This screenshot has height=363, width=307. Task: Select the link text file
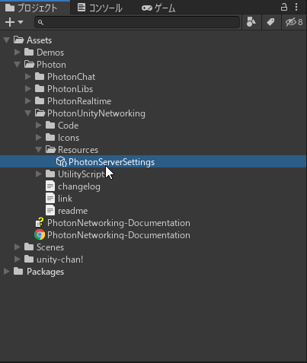tap(59, 199)
